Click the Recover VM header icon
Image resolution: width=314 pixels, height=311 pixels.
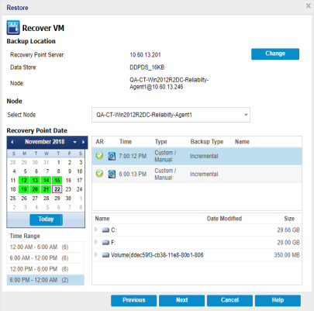pos(13,27)
